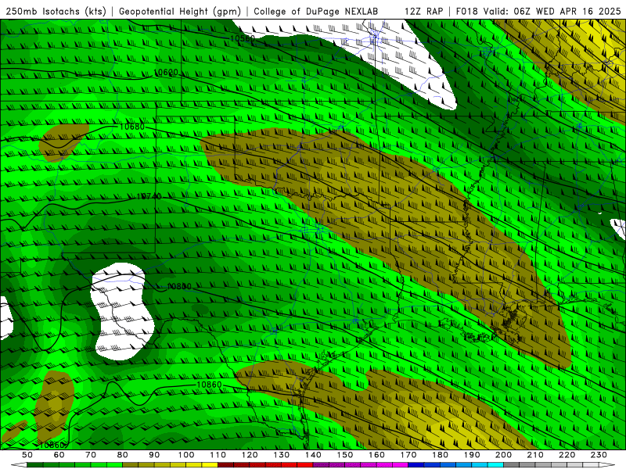Click the 210 value on the color scale
This screenshot has width=626, height=469.
point(535,455)
